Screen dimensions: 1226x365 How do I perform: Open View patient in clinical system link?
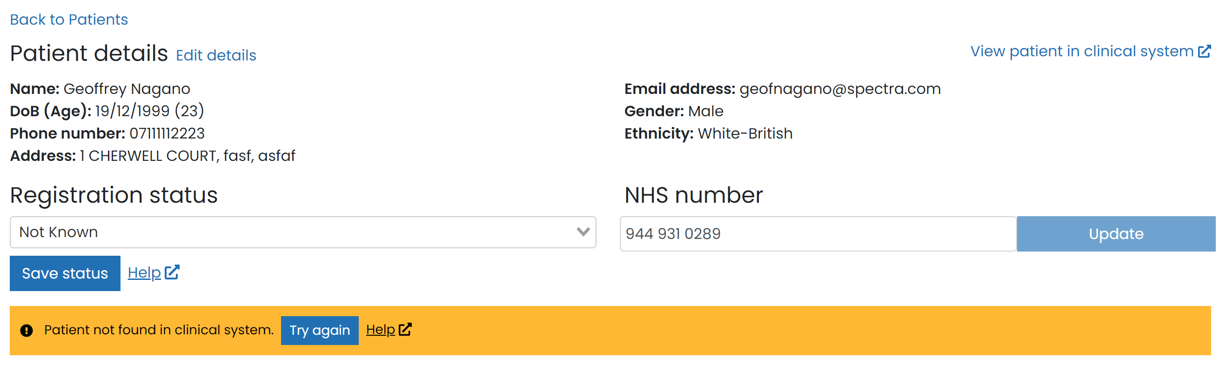pyautogui.click(x=1081, y=52)
